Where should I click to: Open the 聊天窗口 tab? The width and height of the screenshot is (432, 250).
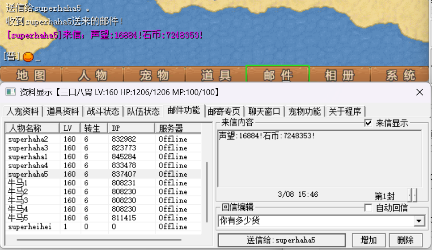[264, 111]
